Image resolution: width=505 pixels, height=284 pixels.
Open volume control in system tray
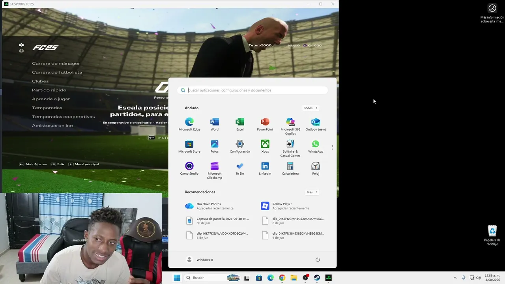[478, 278]
